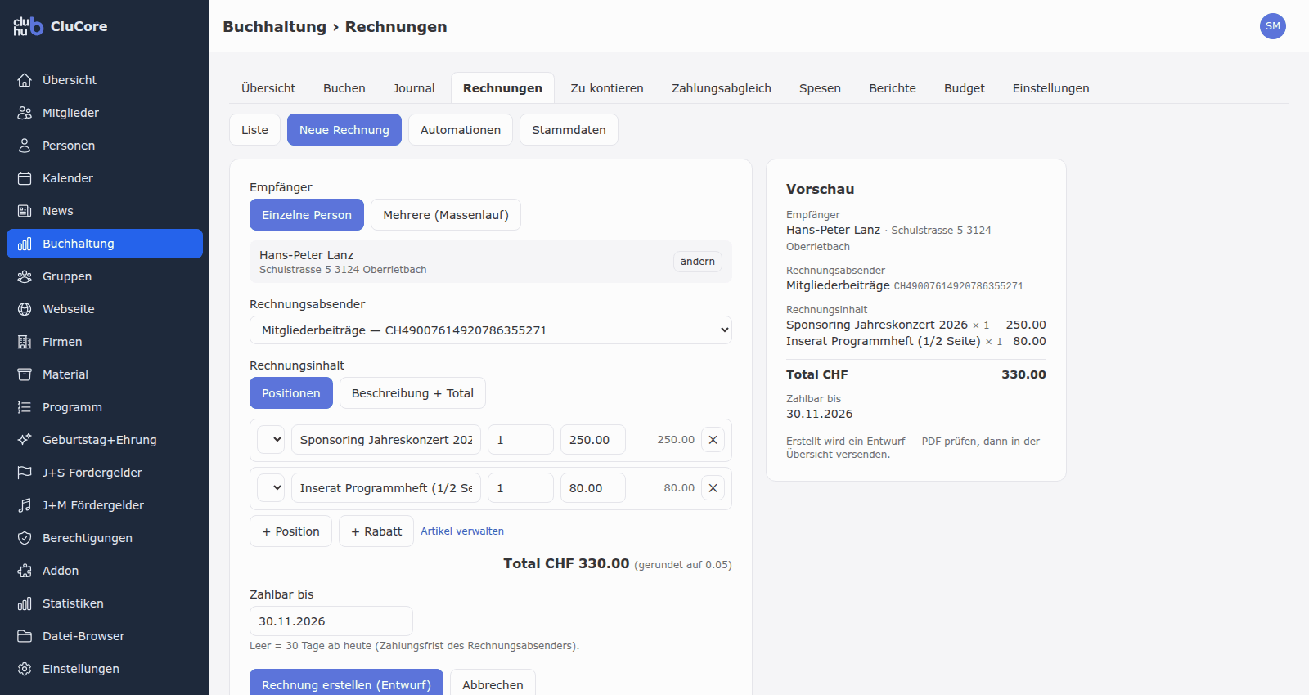Remove the Inserat Programmheft position
Image resolution: width=1309 pixels, height=695 pixels.
(713, 488)
